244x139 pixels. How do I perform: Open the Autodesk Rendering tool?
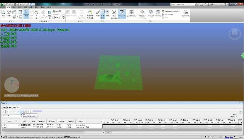point(142,14)
